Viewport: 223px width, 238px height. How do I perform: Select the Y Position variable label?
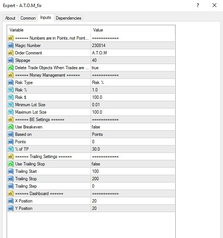(x=24, y=208)
